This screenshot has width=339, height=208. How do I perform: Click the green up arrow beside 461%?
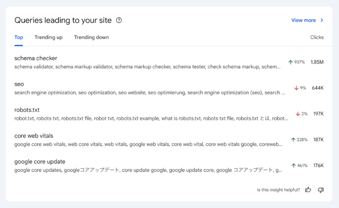(x=293, y=166)
